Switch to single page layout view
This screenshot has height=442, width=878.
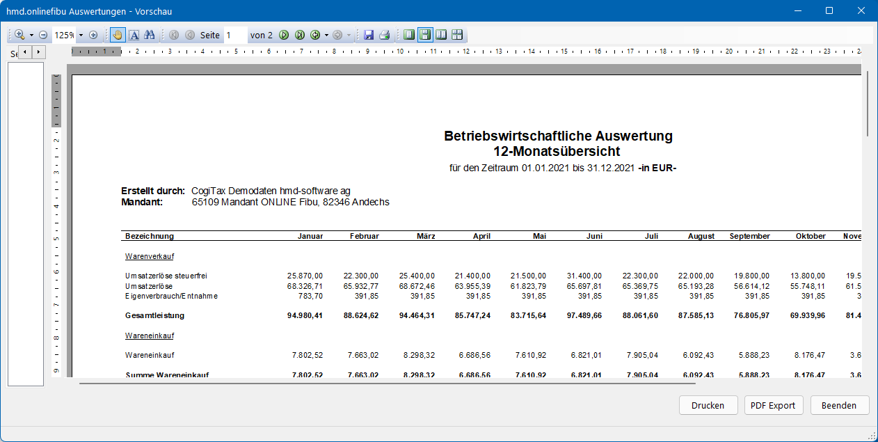coord(409,34)
